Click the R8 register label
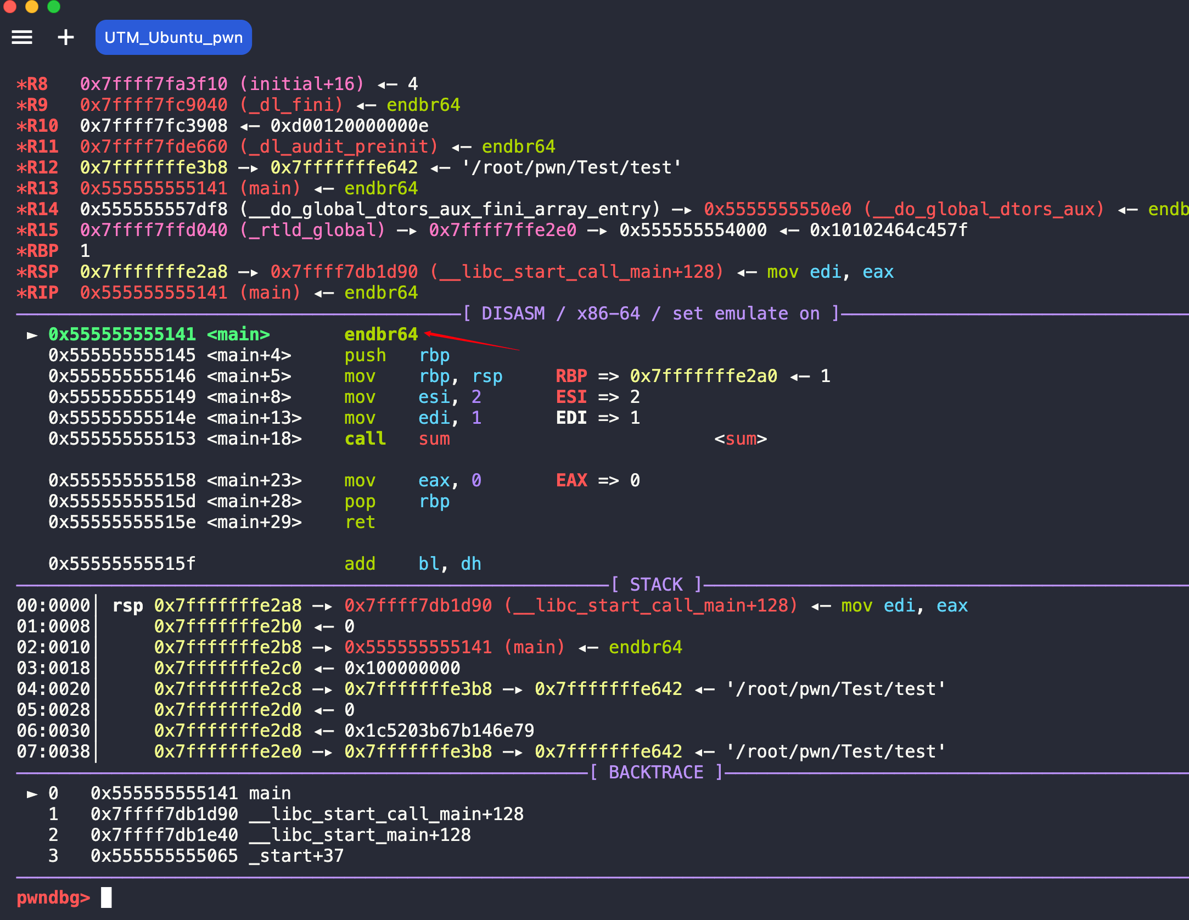1189x920 pixels. pos(32,84)
